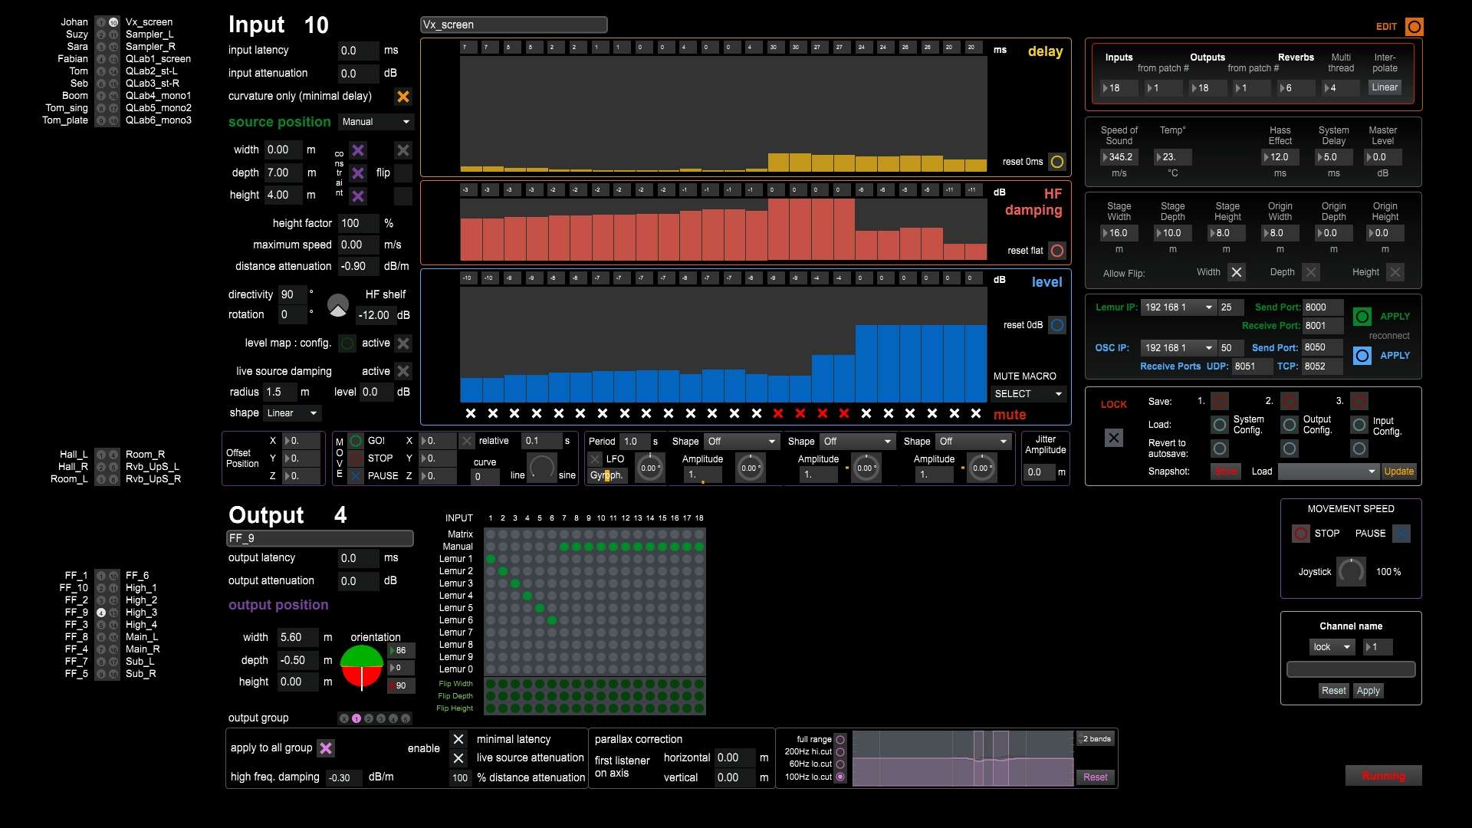Screen dimensions: 1472x828
Task: Toggle width constraint purple X box
Action: point(358,150)
